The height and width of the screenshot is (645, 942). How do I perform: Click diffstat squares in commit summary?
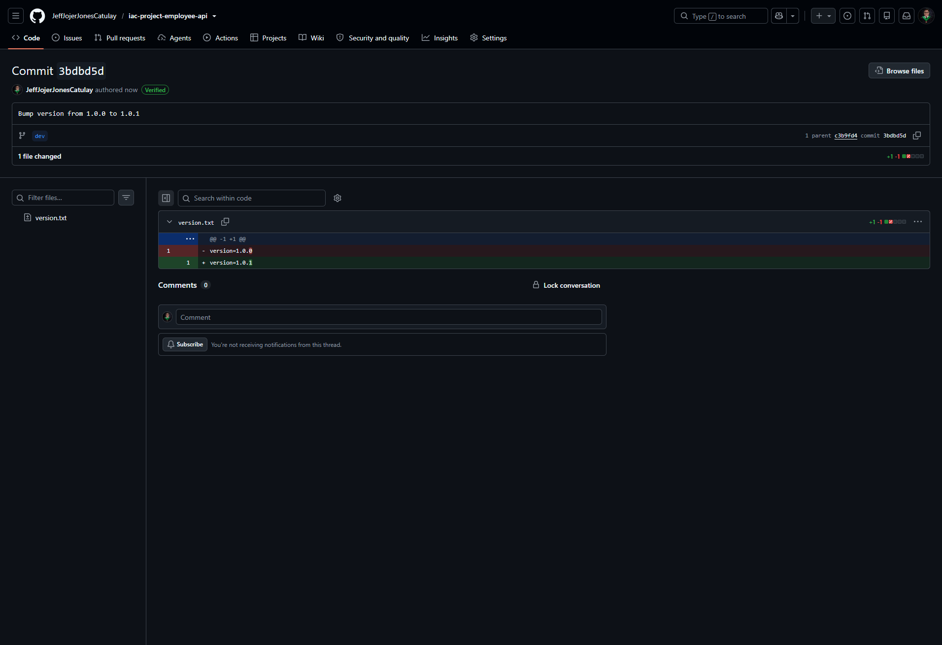(x=912, y=156)
